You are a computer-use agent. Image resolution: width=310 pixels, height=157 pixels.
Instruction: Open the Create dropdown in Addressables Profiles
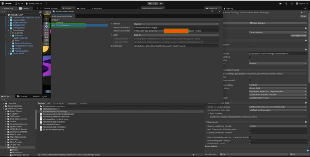point(55,20)
